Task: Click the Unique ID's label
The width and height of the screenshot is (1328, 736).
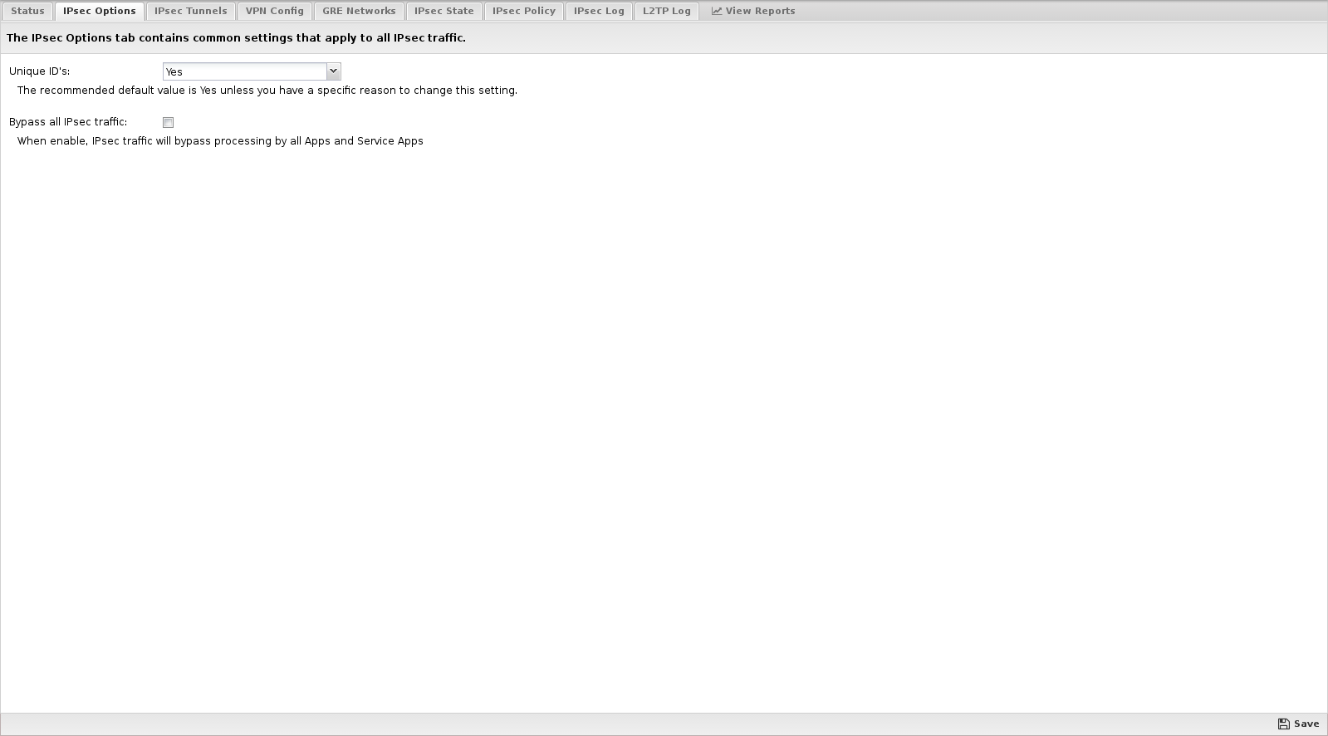Action: tap(39, 71)
